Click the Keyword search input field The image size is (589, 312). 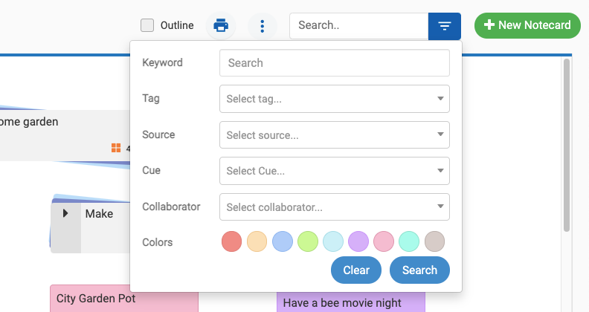pos(334,63)
